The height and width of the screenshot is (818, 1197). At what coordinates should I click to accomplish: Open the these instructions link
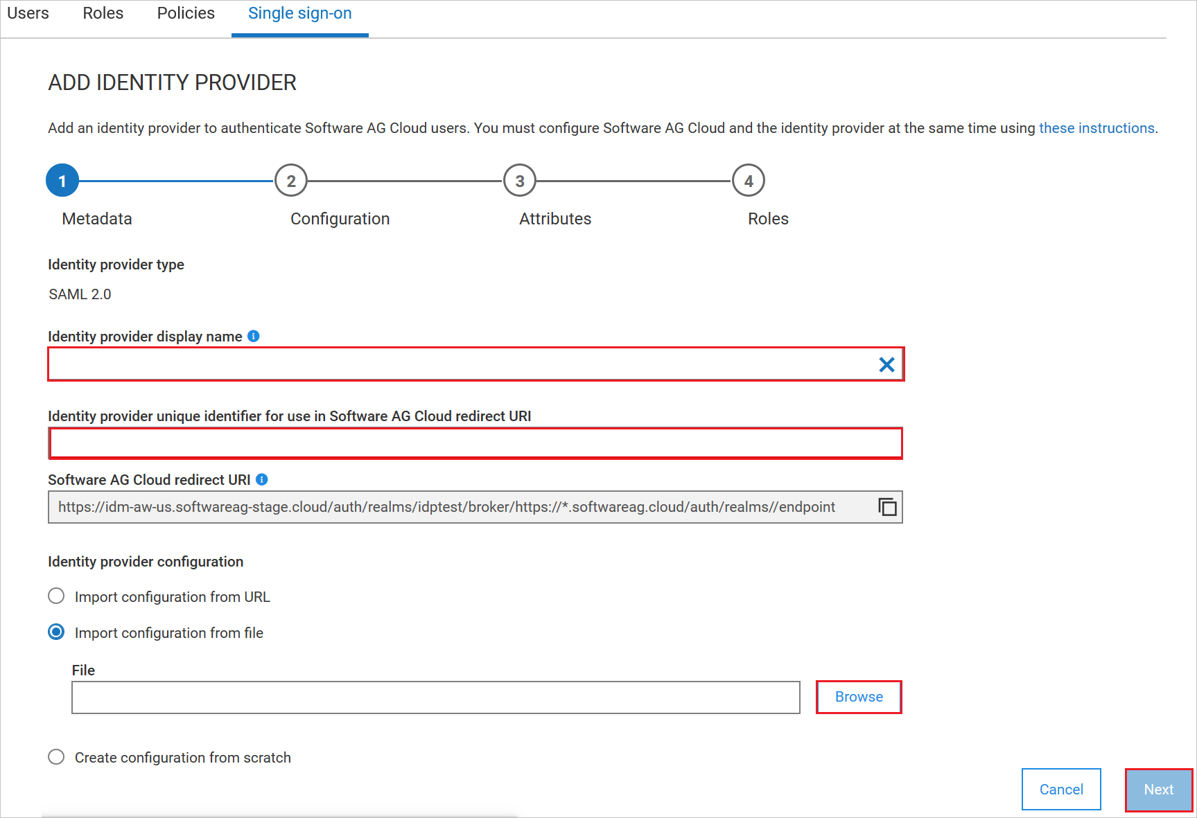[1096, 127]
